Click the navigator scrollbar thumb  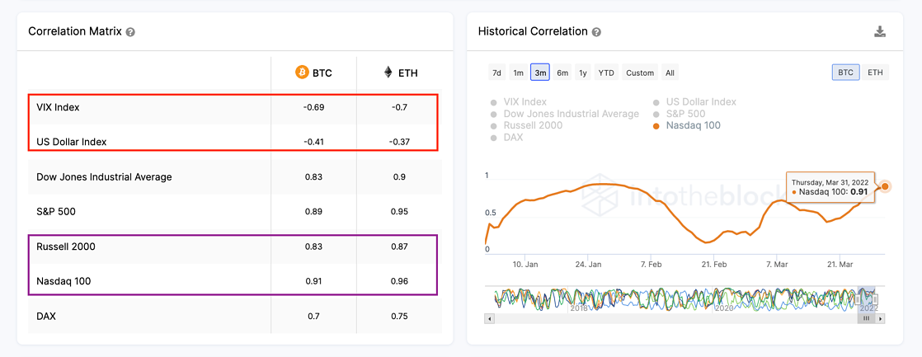click(x=866, y=318)
